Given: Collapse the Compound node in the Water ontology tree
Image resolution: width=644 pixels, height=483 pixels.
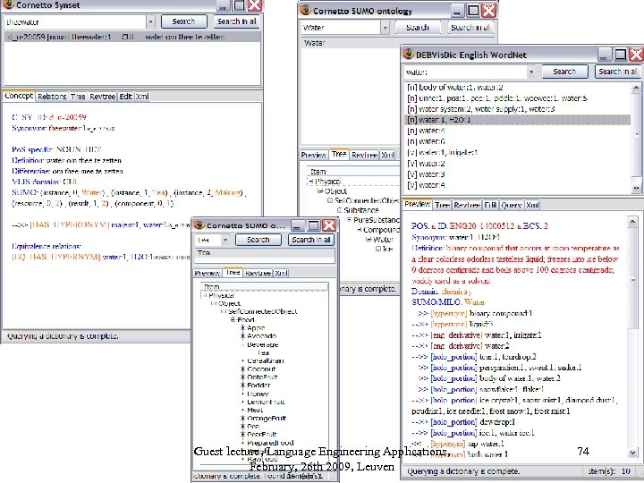Looking at the screenshot, I should tap(359, 230).
